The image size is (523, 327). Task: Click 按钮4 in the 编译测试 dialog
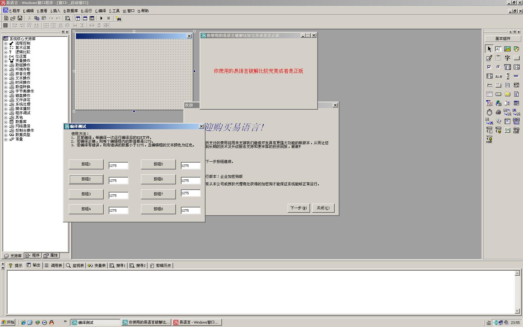86,209
